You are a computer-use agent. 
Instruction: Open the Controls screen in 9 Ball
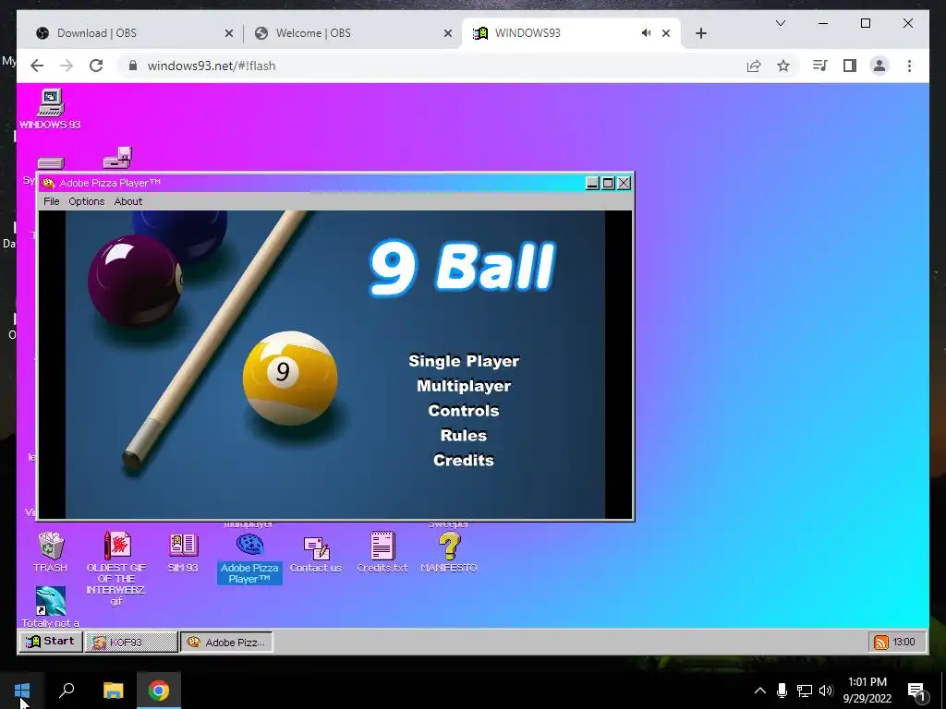click(464, 411)
